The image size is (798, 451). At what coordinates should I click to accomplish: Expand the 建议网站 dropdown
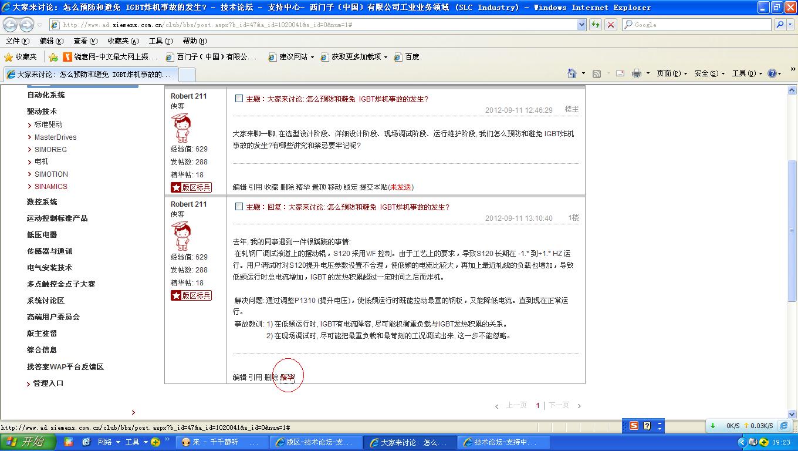tap(312, 58)
